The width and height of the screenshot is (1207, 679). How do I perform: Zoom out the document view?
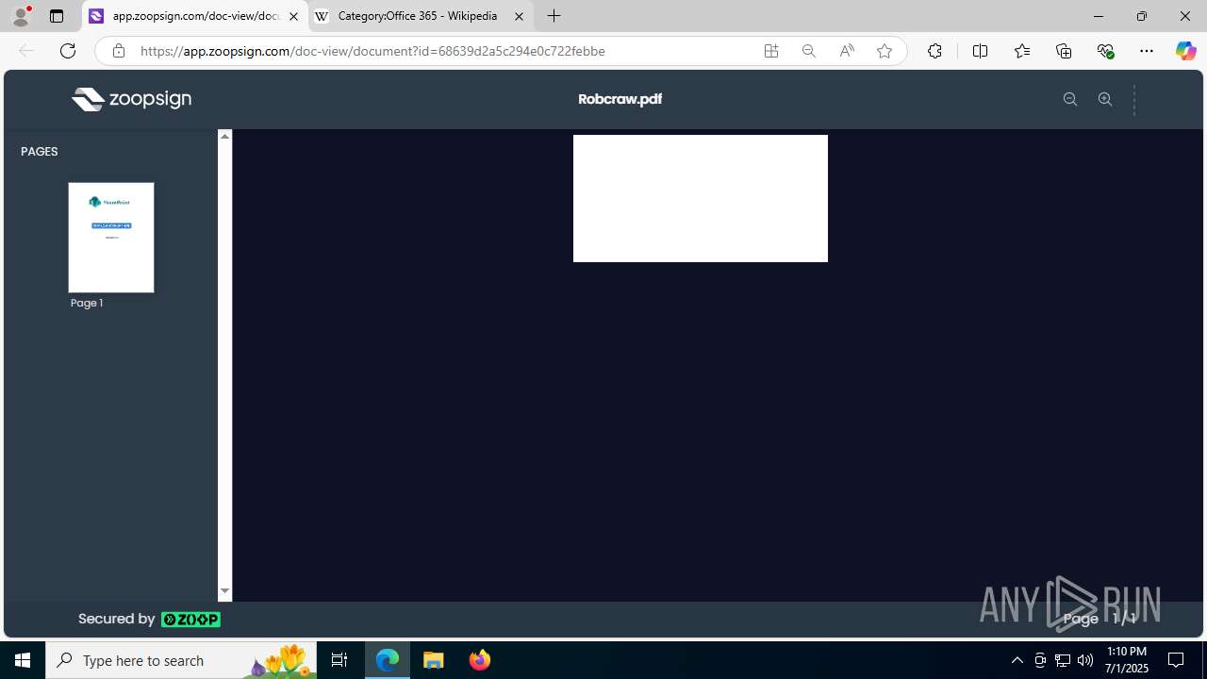[x=1070, y=99]
